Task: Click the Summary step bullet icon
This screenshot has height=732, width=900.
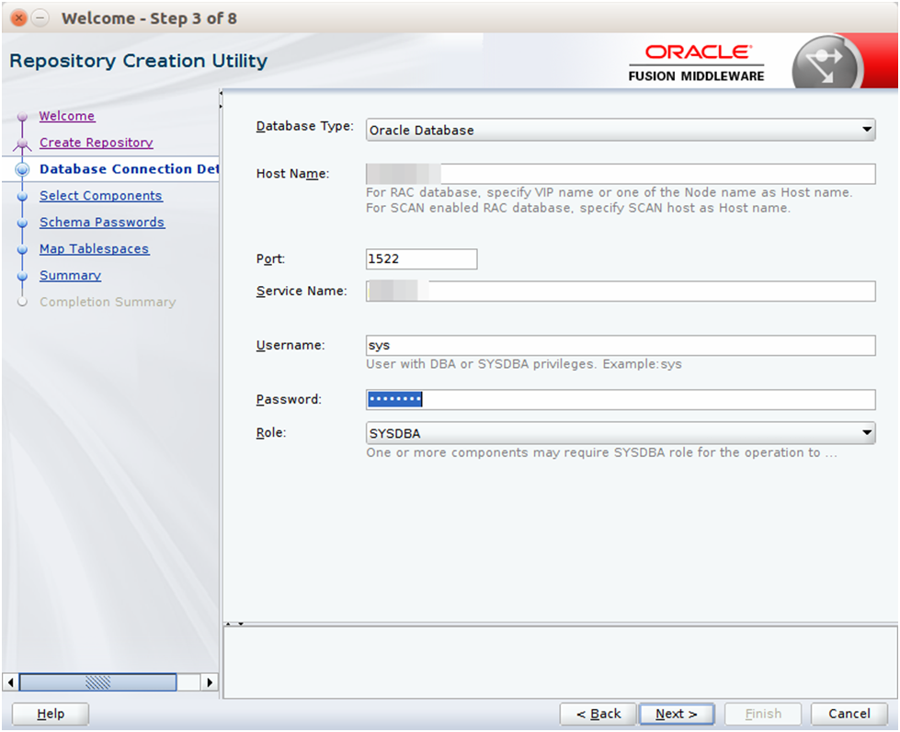Action: point(22,276)
